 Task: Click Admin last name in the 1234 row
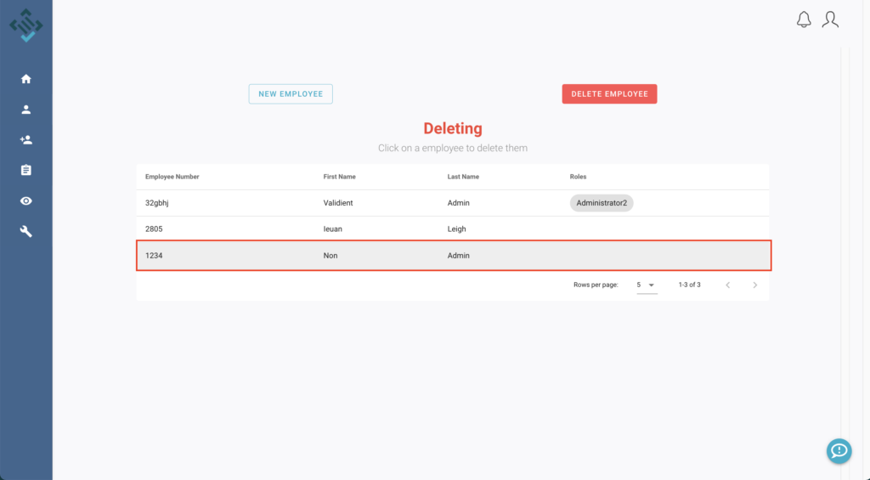click(458, 255)
